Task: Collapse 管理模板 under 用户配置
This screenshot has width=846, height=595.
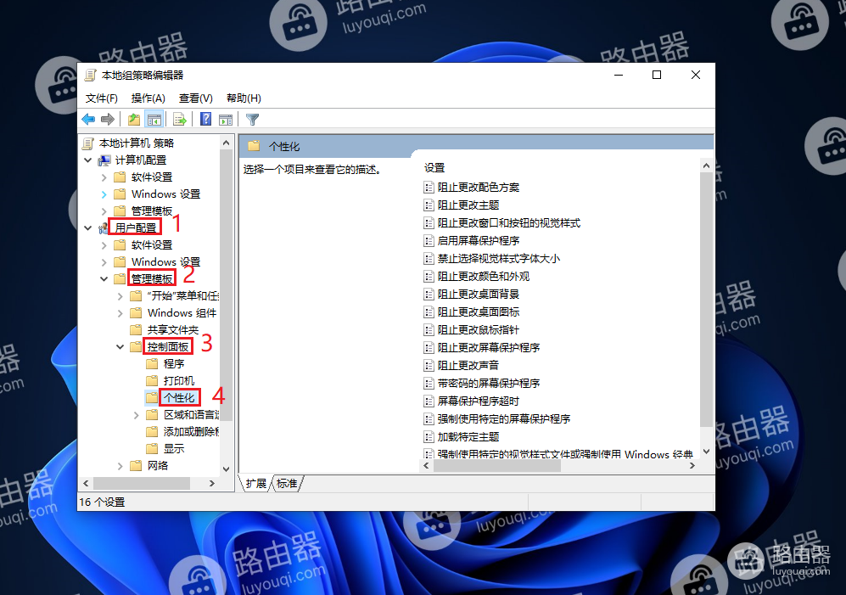Action: click(104, 279)
